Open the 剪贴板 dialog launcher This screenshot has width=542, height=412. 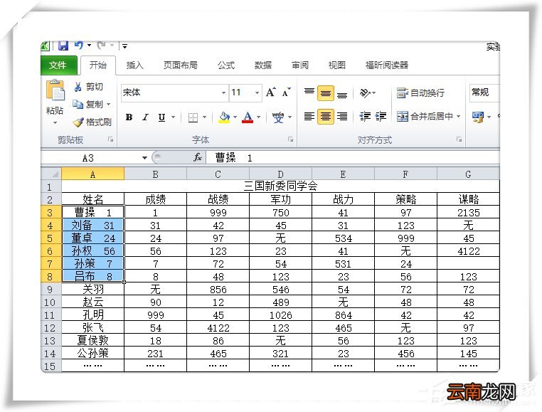(x=111, y=139)
